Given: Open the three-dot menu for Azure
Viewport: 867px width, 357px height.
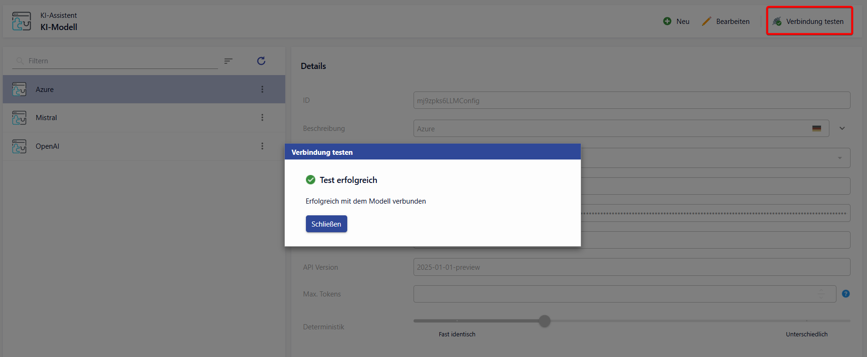Looking at the screenshot, I should click(x=262, y=90).
